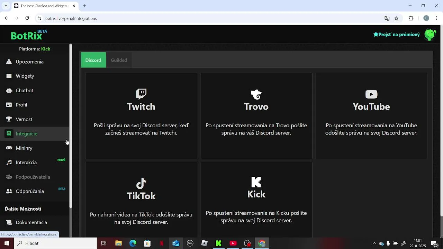This screenshot has width=443, height=249.
Task: Click the translate page icon
Action: click(387, 18)
